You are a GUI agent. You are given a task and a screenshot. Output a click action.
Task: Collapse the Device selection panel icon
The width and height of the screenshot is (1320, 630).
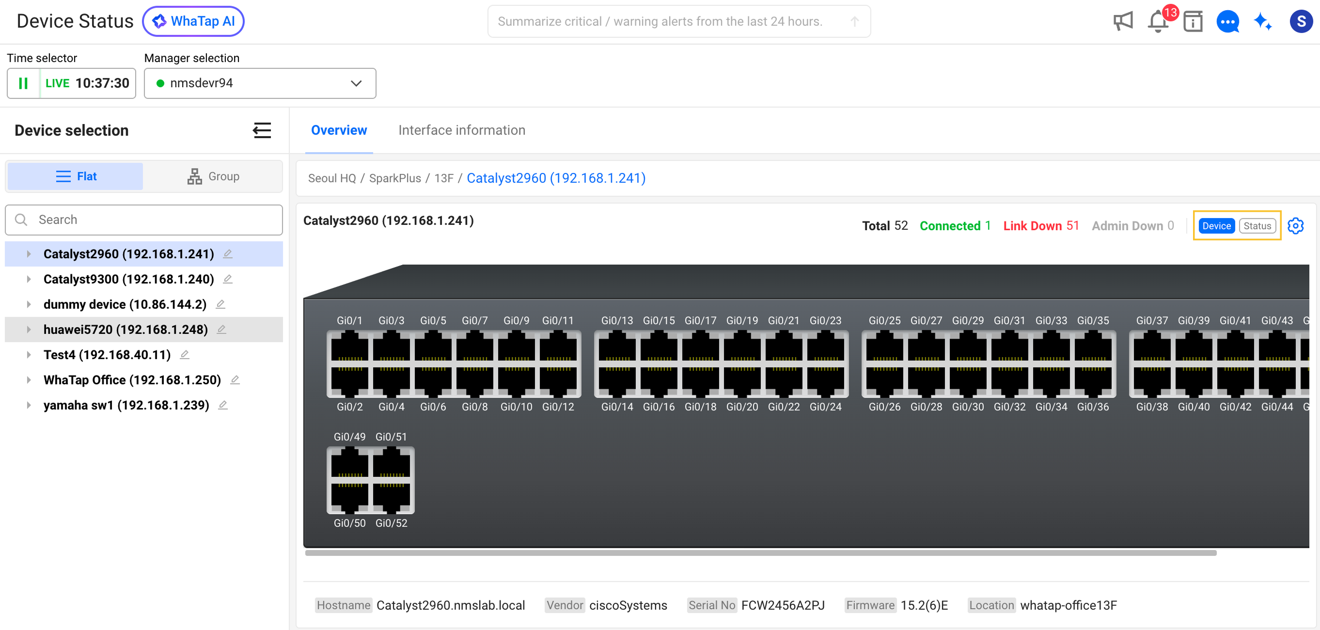point(262,130)
